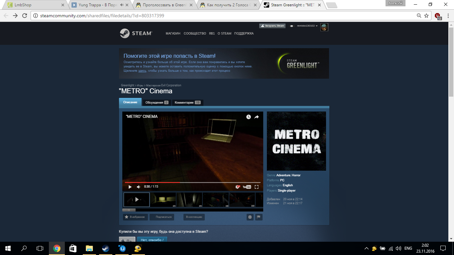Mute the Yung Trappa tab audio
Screen dimensions: 454x255
point(122,5)
